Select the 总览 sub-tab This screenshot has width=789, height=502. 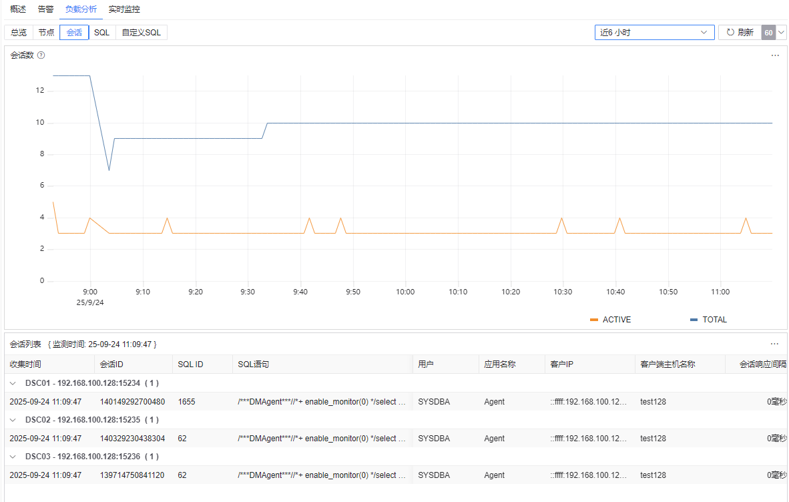(19, 33)
